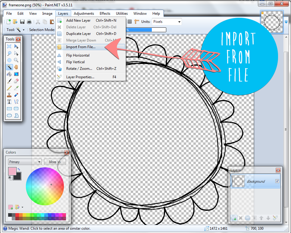Image resolution: width=291 pixels, height=233 pixels.
Task: Select the Gradient tool
Action: (x=17, y=74)
